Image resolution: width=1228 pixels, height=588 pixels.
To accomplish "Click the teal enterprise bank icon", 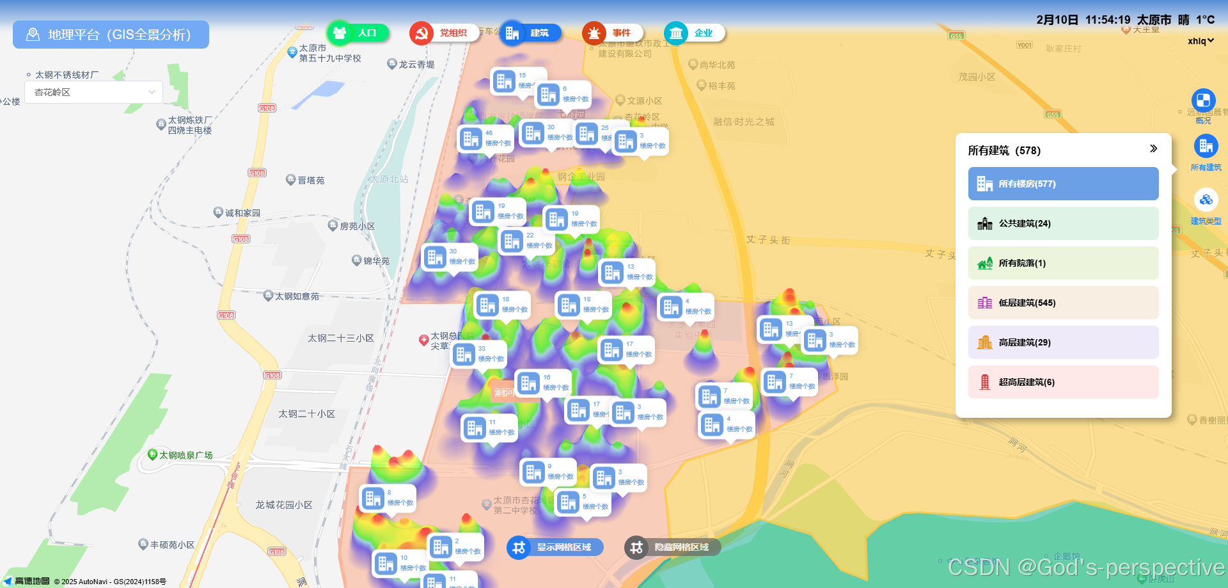I will (676, 33).
